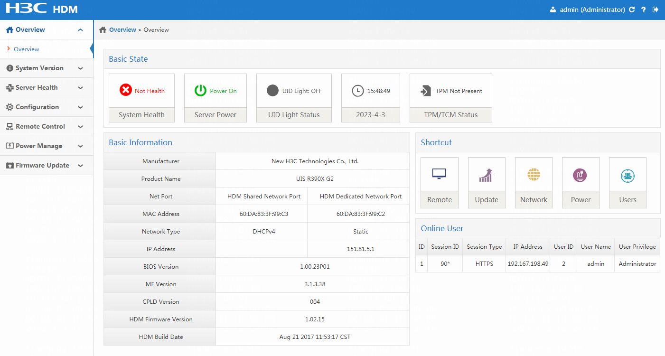
Task: Click the Power plug shortcut icon
Action: point(580,175)
